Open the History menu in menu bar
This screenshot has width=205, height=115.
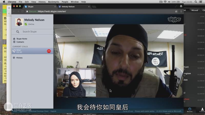[x=42, y=2]
